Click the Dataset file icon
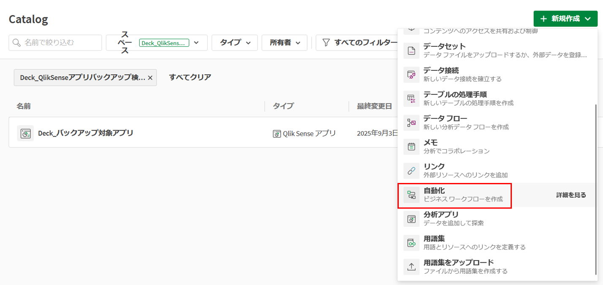Image resolution: width=603 pixels, height=285 pixels. [x=411, y=51]
